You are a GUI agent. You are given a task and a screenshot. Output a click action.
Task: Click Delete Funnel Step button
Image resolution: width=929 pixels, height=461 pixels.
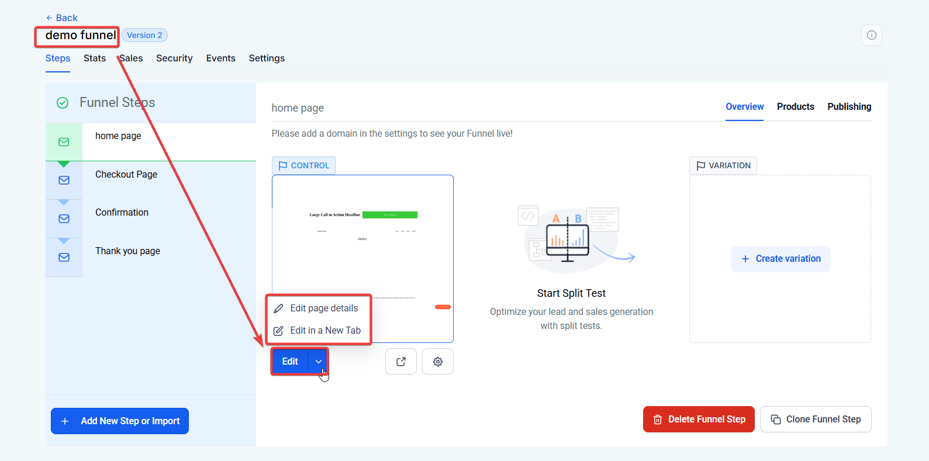point(699,420)
